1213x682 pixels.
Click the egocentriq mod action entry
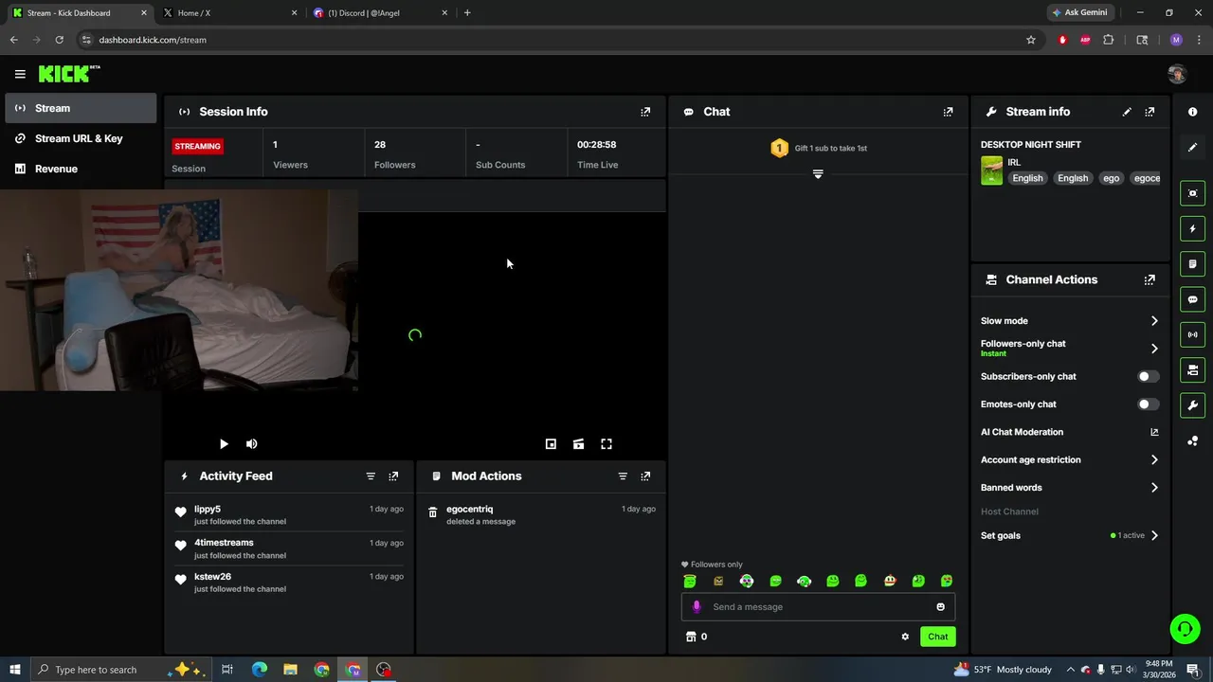coord(541,514)
